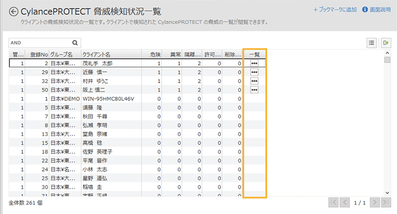This screenshot has width=397, height=214.
Task: Go to last page button
Action: click(x=386, y=203)
